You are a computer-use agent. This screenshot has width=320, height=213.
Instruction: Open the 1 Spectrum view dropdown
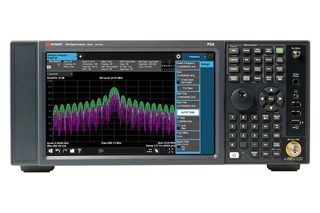[60, 73]
